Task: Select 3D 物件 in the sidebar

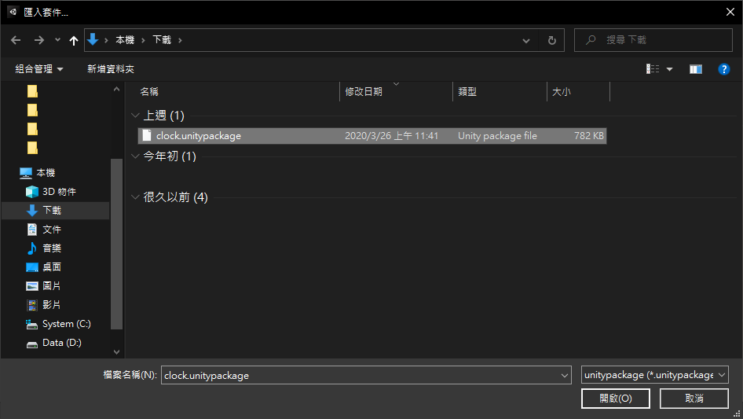Action: (x=59, y=192)
